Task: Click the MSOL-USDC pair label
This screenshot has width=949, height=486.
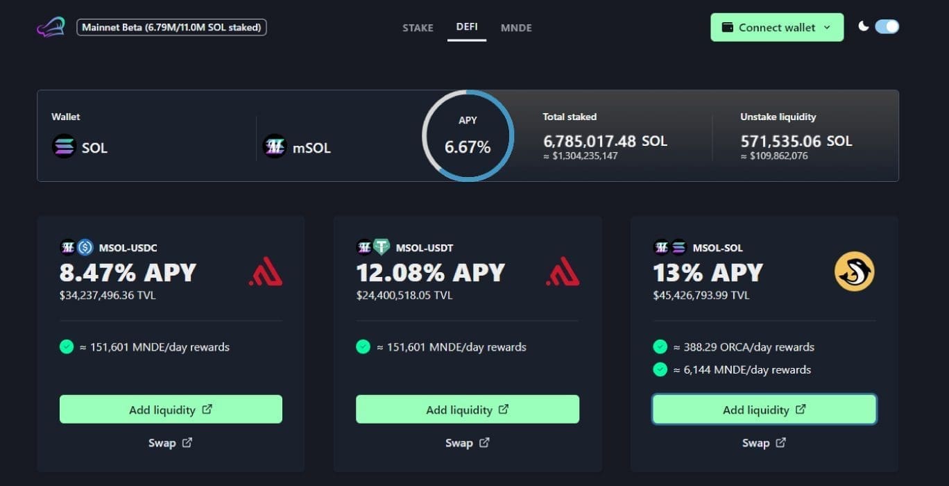Action: pos(127,248)
